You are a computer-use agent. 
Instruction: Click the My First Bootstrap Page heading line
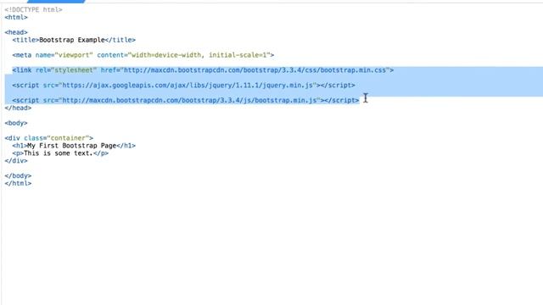(x=74, y=146)
